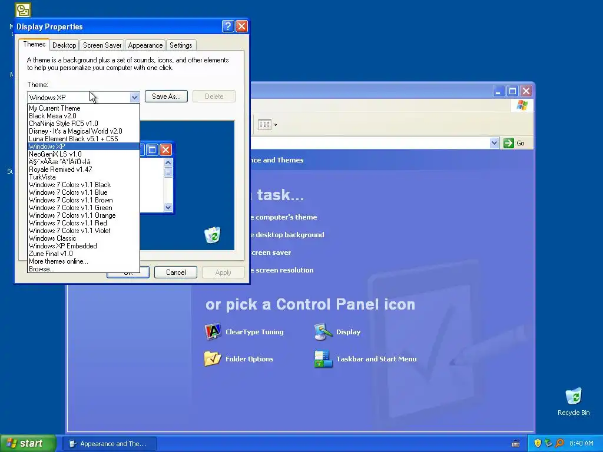The image size is (603, 452).
Task: Click the keyboard icon on the taskbar
Action: (x=516, y=444)
